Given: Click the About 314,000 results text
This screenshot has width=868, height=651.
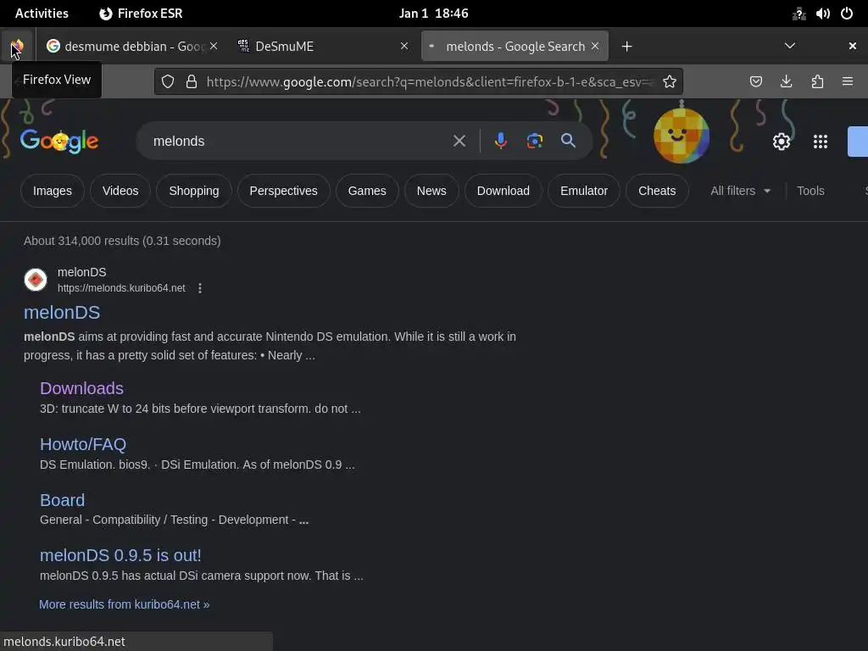Looking at the screenshot, I should coord(122,241).
